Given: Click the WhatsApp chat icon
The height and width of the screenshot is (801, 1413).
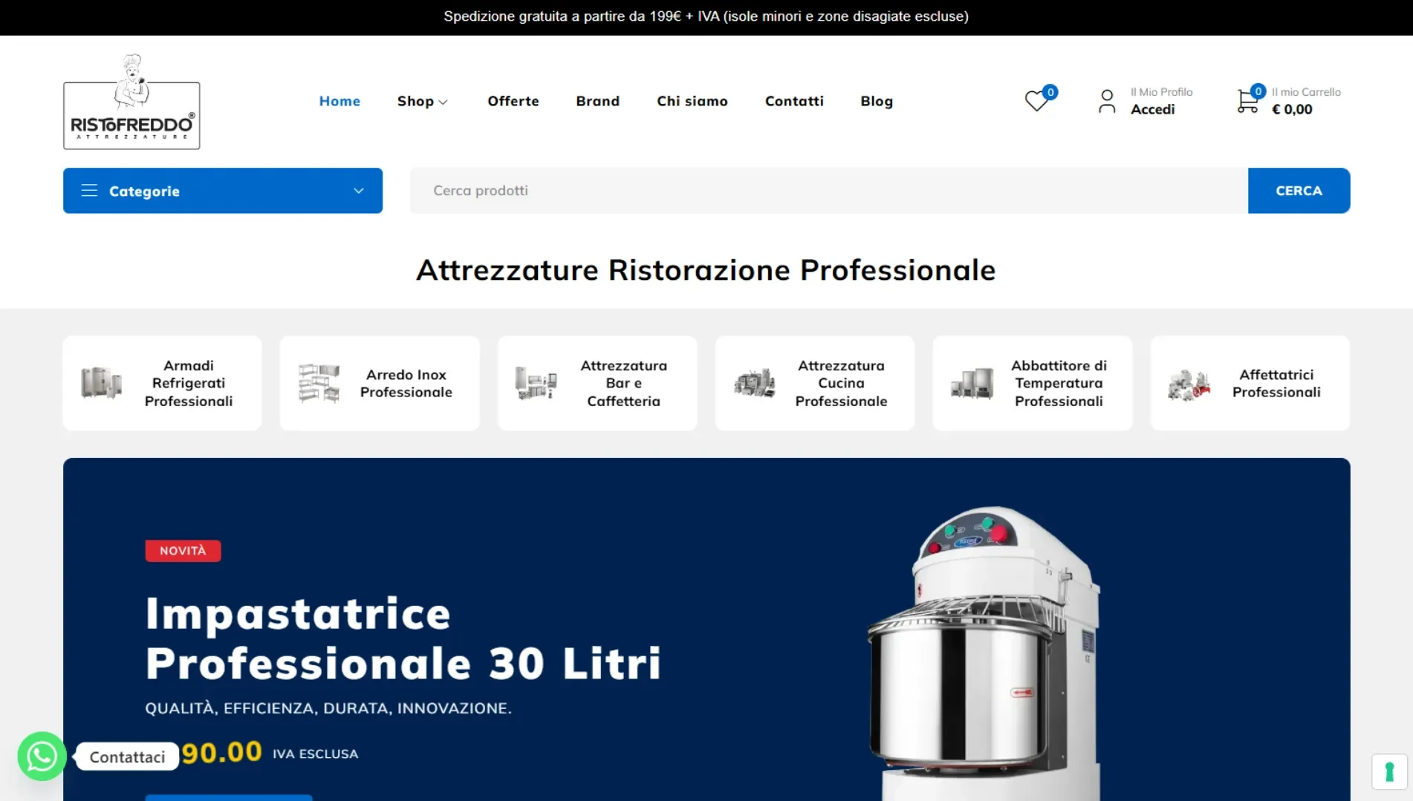Looking at the screenshot, I should click(x=42, y=756).
